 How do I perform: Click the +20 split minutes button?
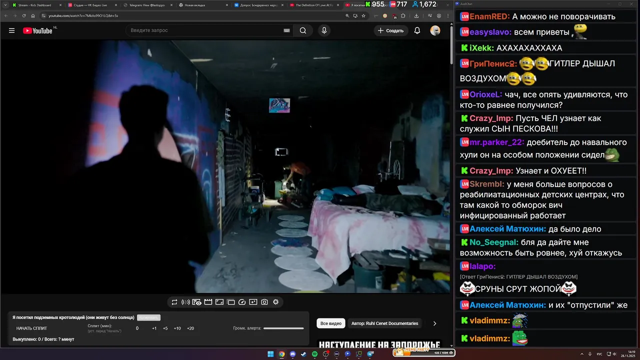pos(190,328)
